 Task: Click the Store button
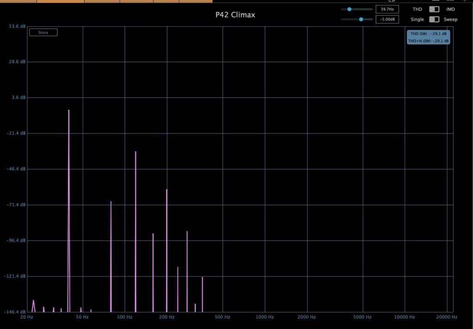[x=43, y=33]
